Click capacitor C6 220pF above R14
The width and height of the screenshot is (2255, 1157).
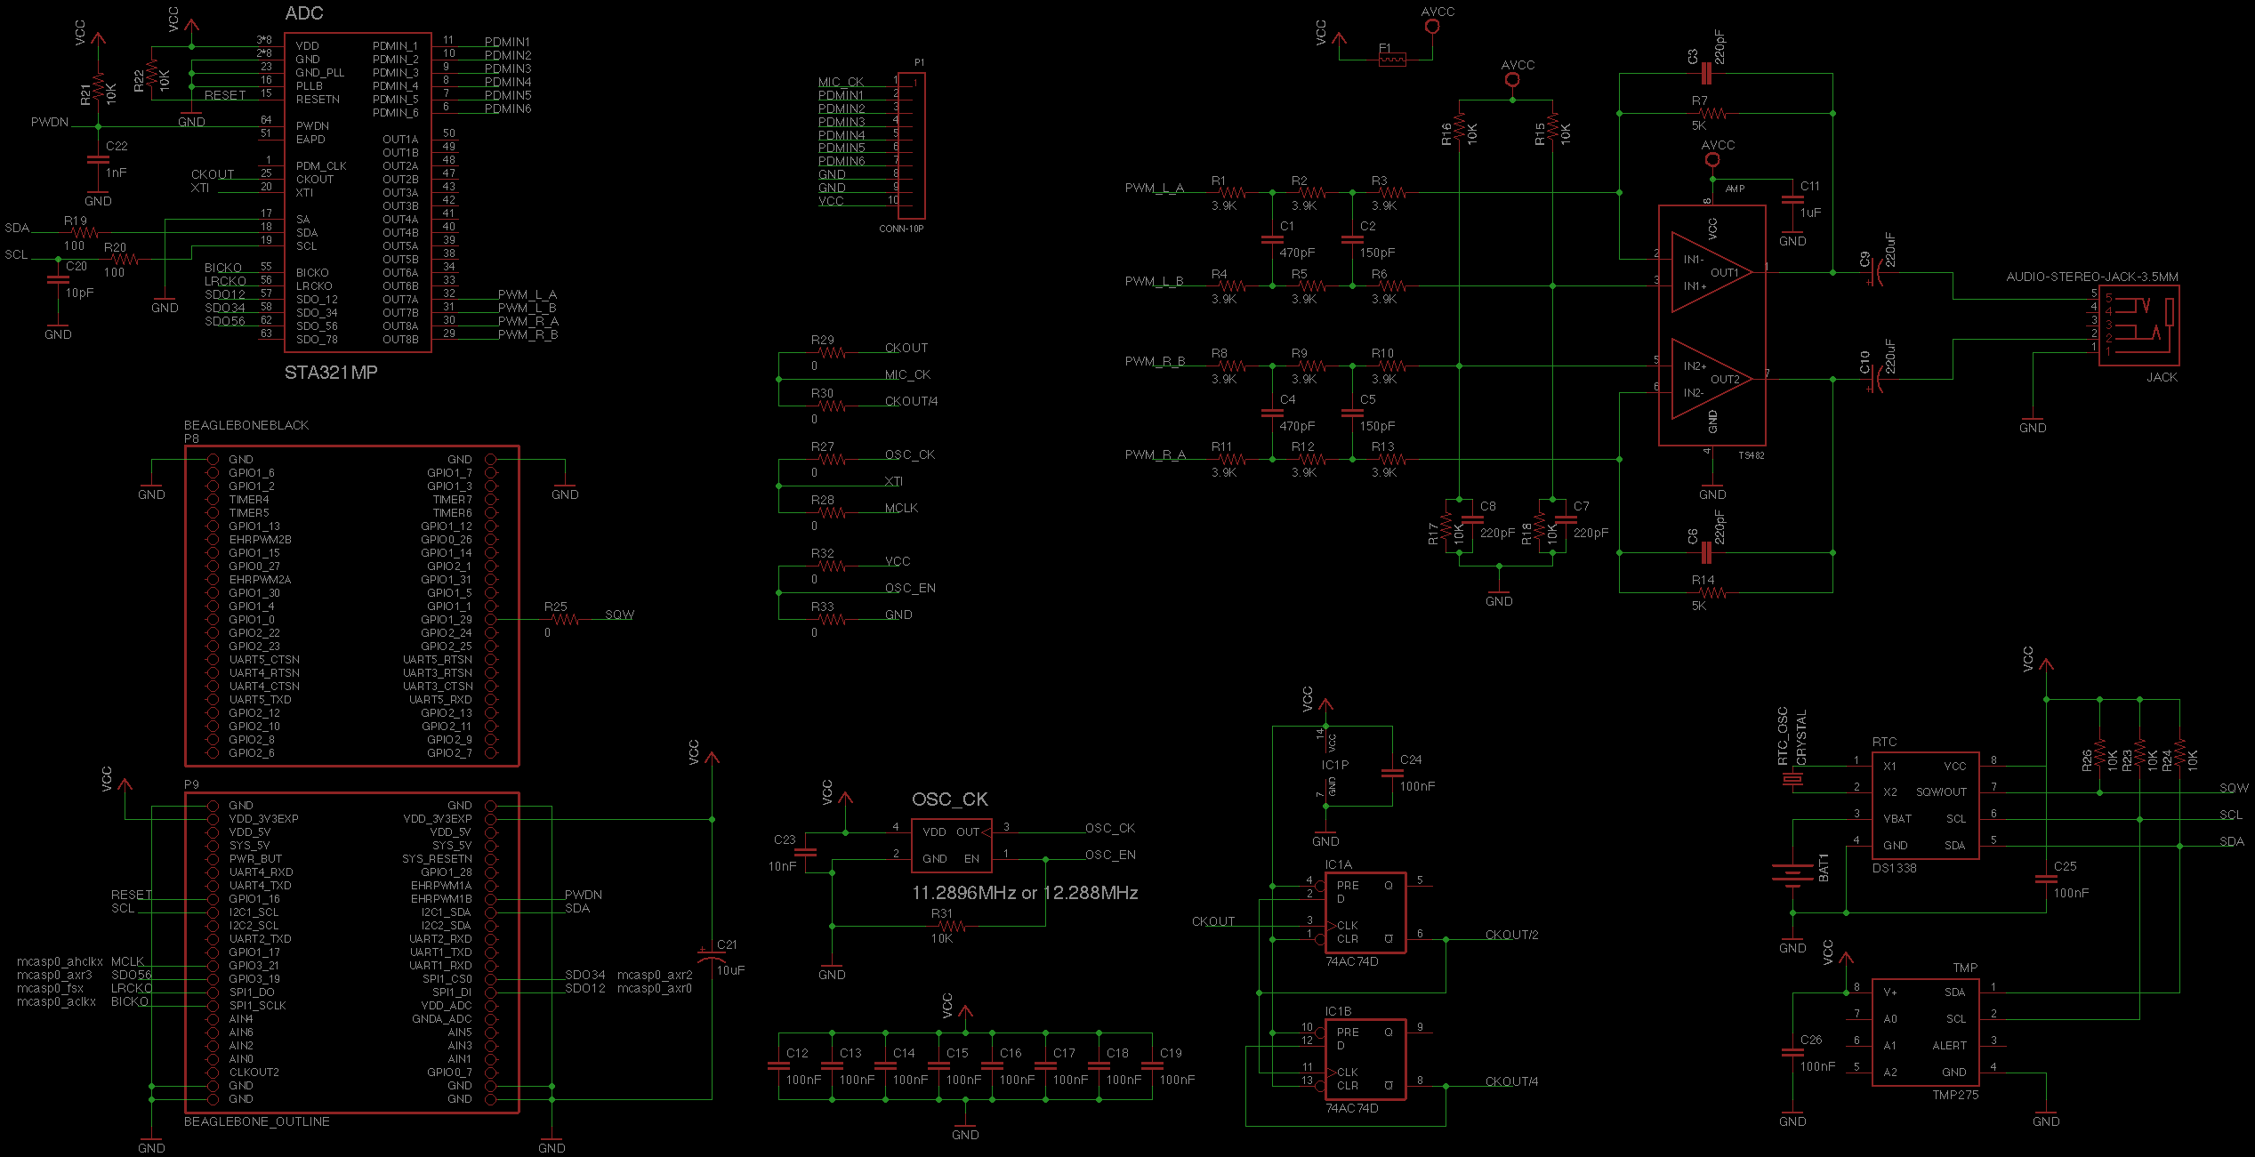[1706, 552]
